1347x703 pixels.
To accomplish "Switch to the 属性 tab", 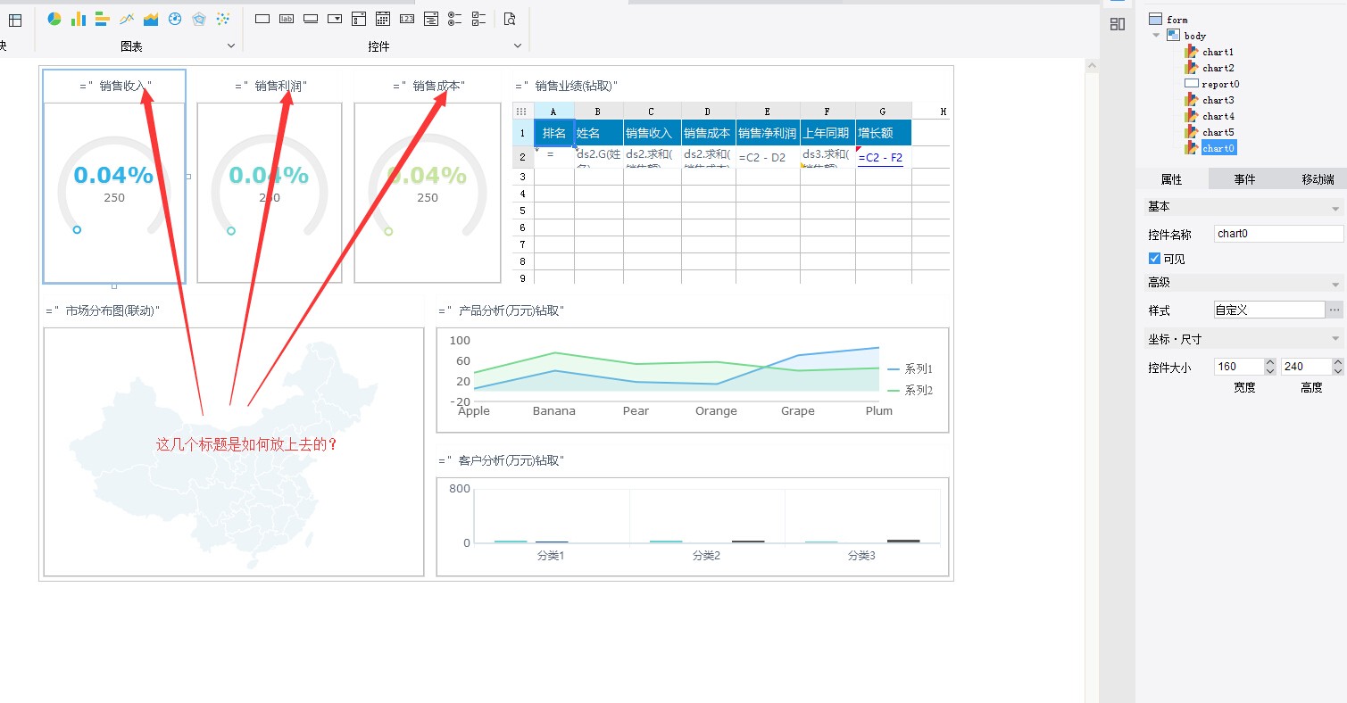I will pyautogui.click(x=1171, y=179).
